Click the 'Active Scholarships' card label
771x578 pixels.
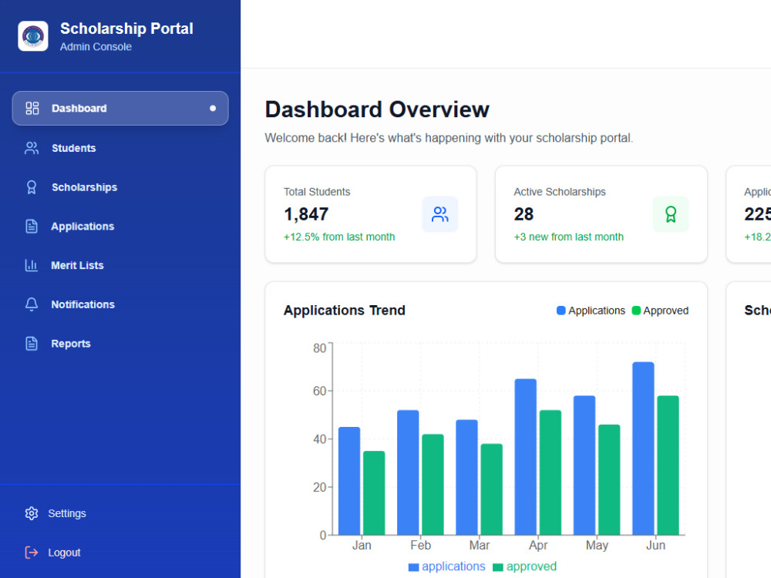(560, 192)
